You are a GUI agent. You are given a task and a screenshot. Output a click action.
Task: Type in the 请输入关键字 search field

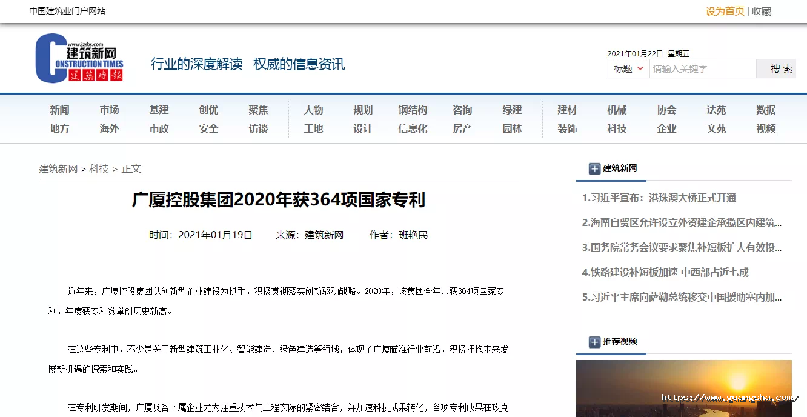702,69
